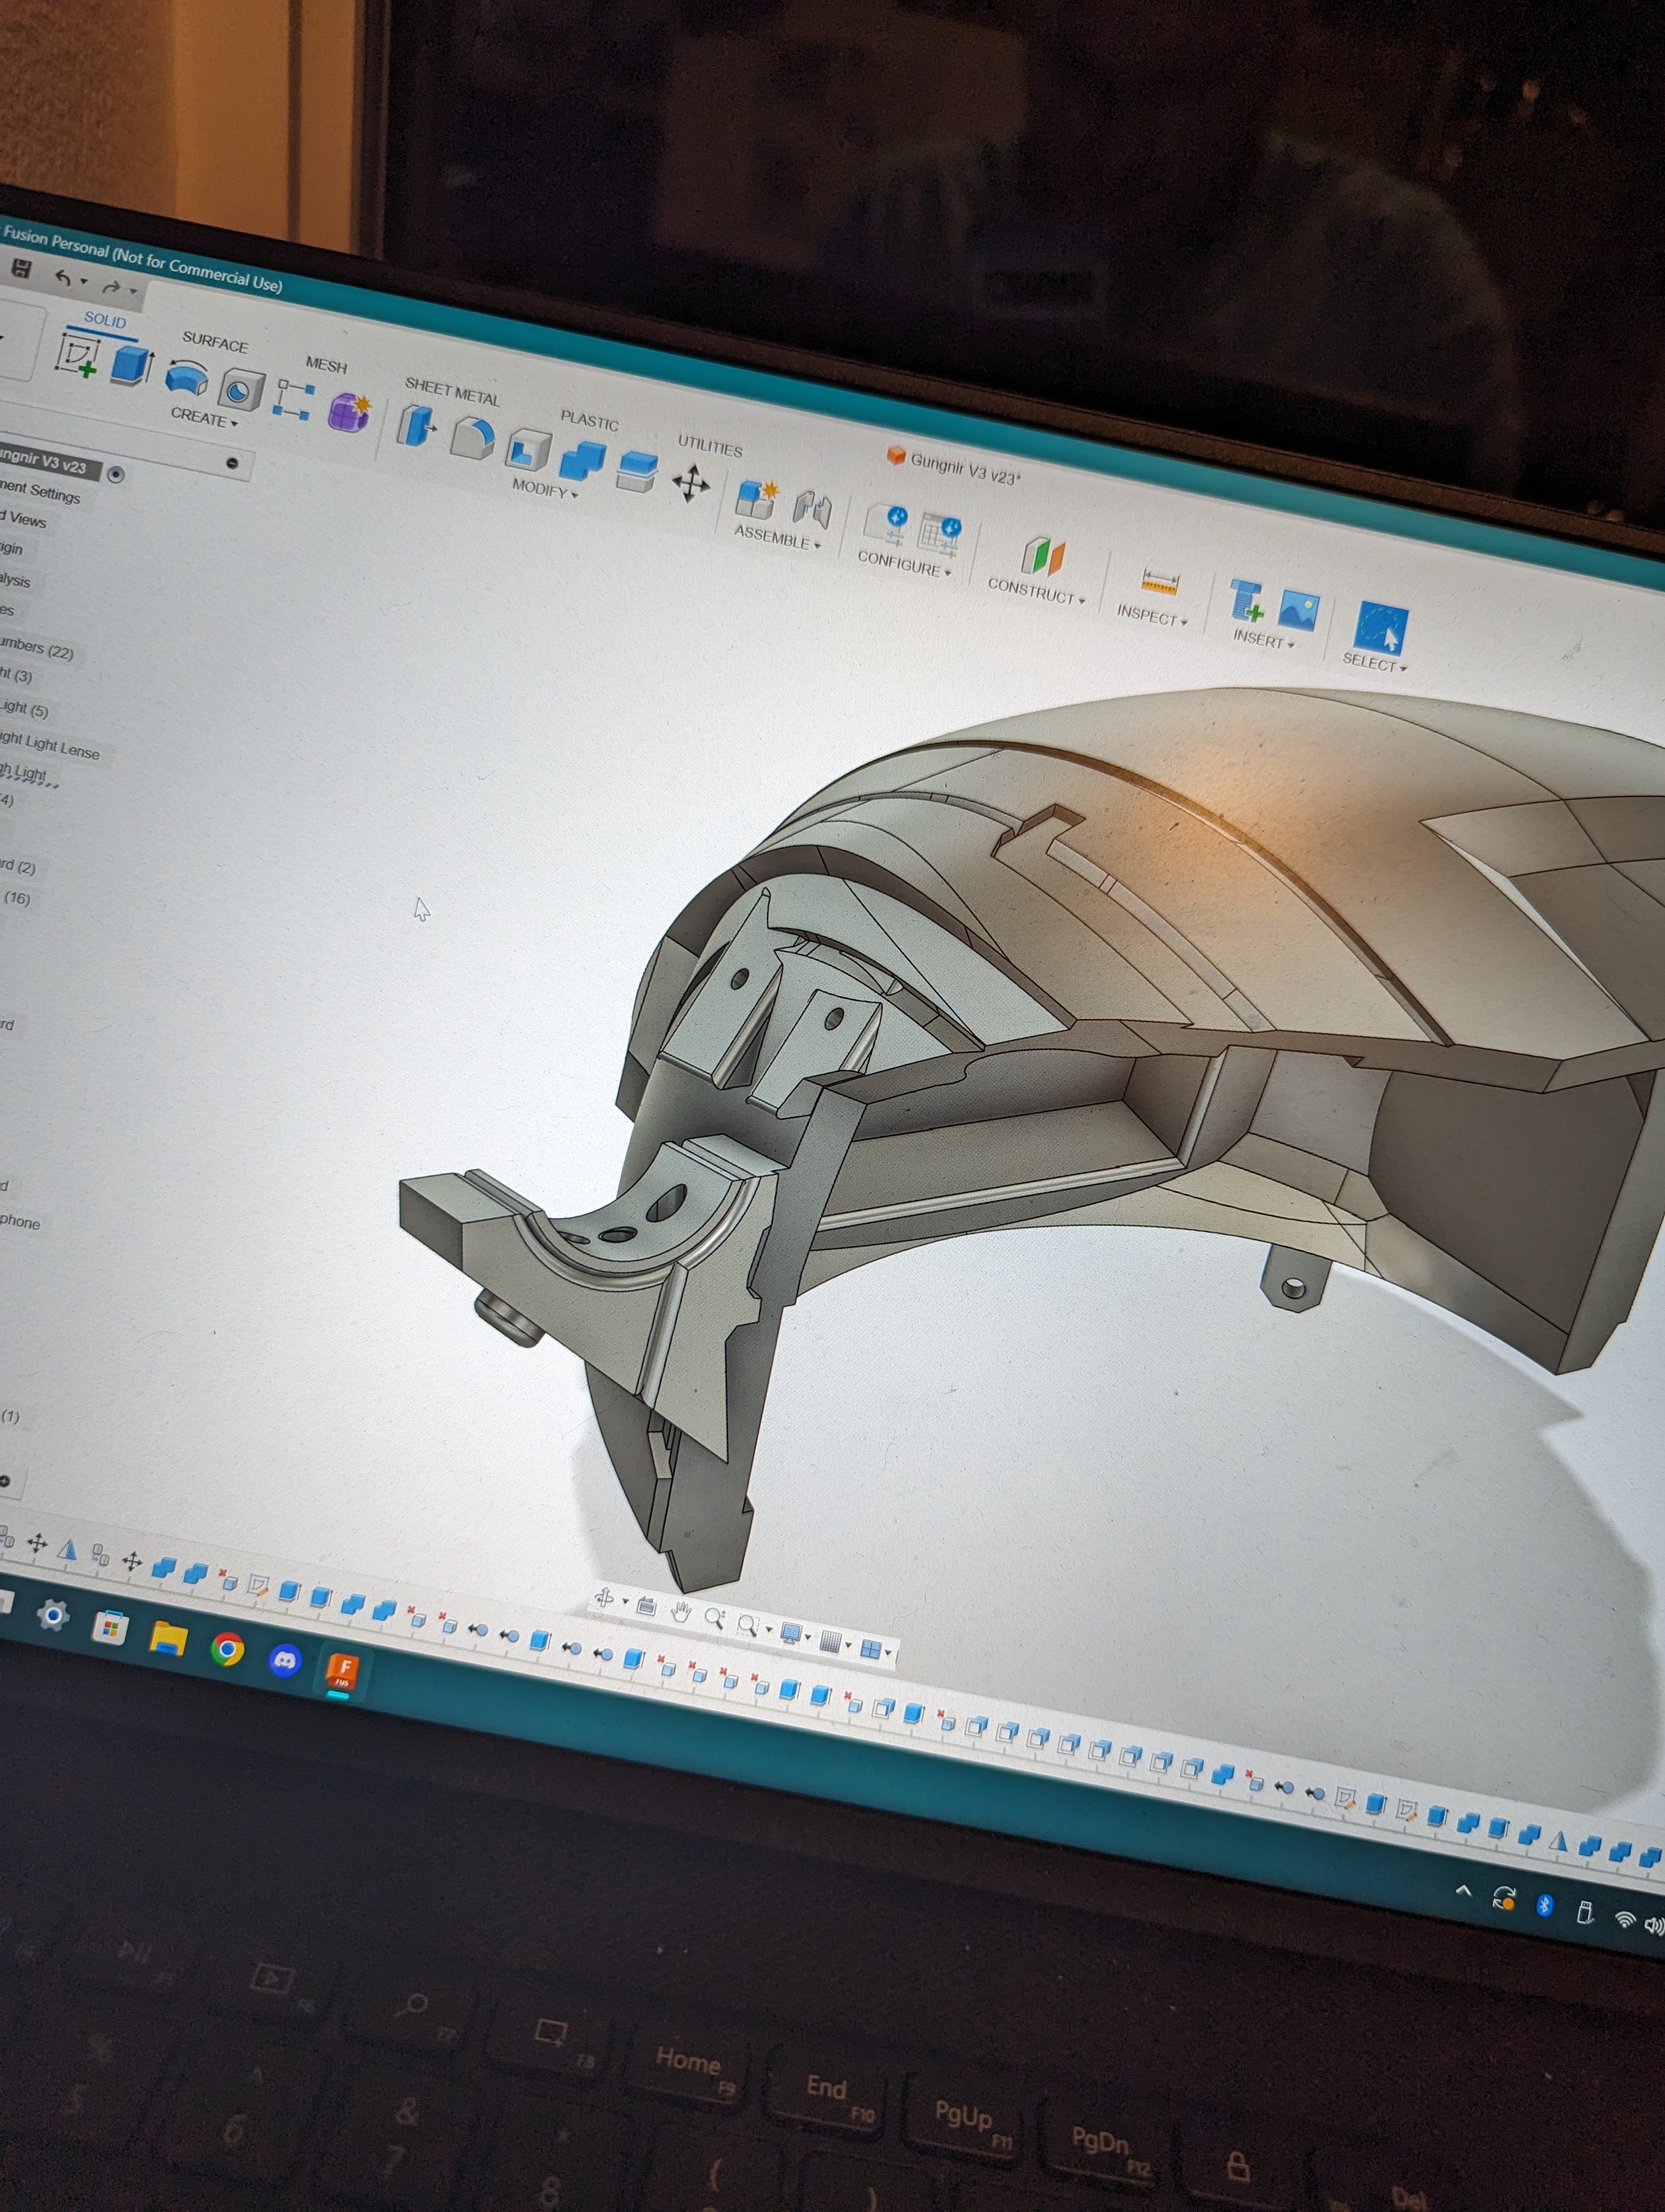Click the Discord taskbar icon
Image resolution: width=1665 pixels, height=2212 pixels.
pyautogui.click(x=286, y=1661)
